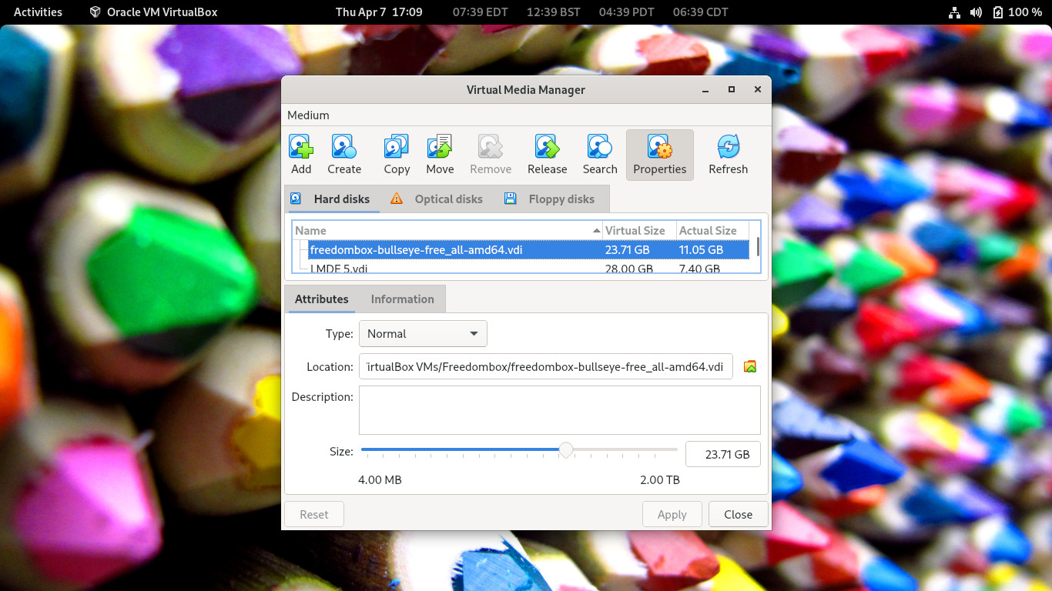The image size is (1052, 591).
Task: Click the 04:39 PDT world clock
Action: [x=627, y=12]
